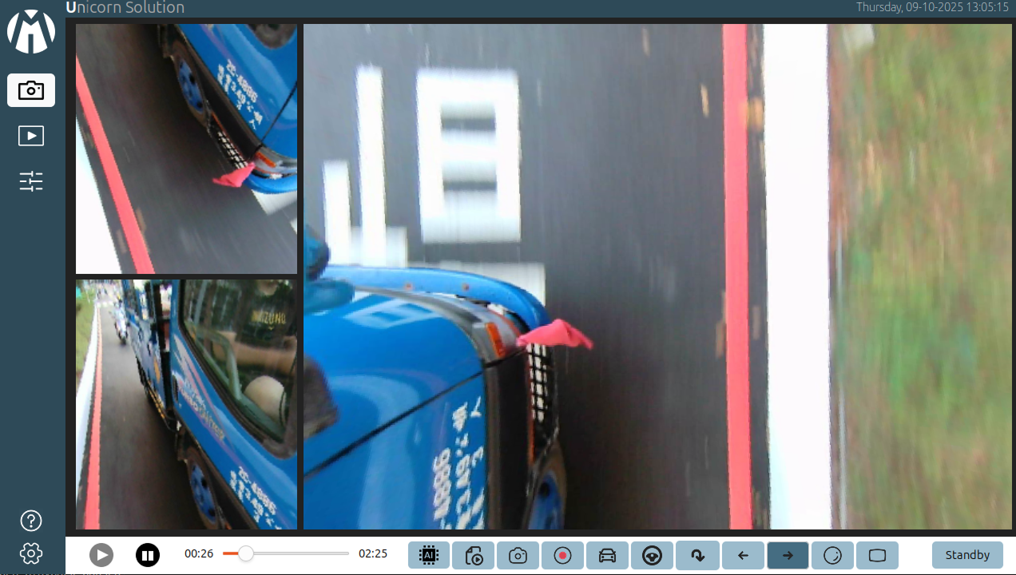Screen dimensions: 1016x575
Task: Toggle recording with the red dot button
Action: click(x=562, y=555)
